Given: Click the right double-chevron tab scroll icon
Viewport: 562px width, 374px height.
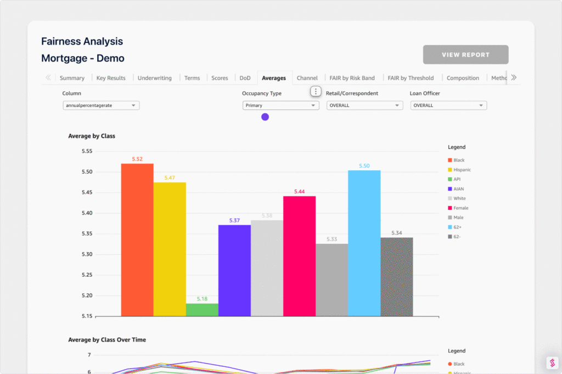Looking at the screenshot, I should coord(514,78).
